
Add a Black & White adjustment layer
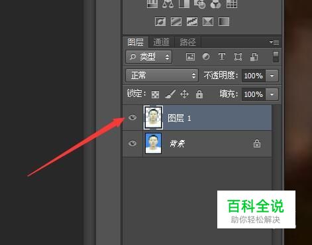pyautogui.click(x=184, y=4)
